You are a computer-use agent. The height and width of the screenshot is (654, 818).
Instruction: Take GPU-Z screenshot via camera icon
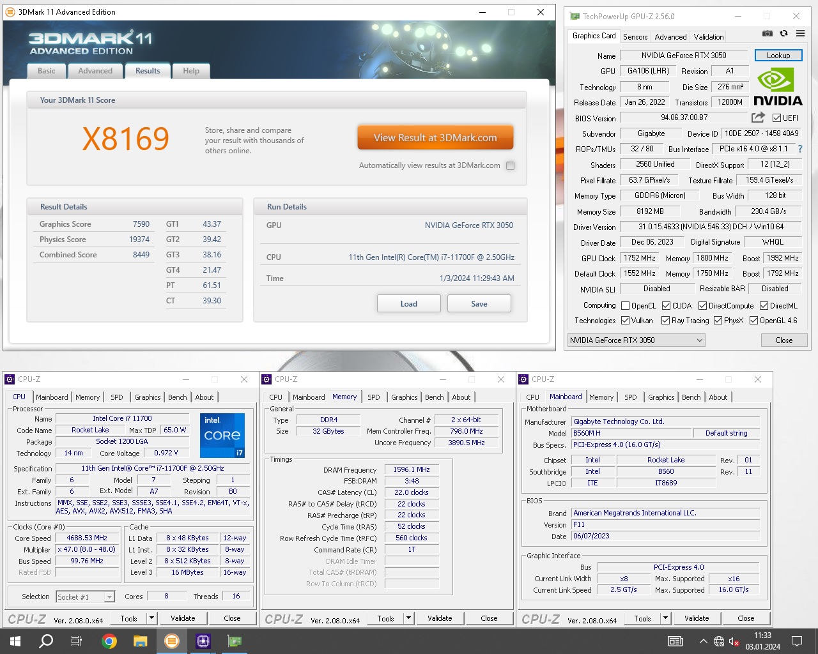[x=768, y=34]
